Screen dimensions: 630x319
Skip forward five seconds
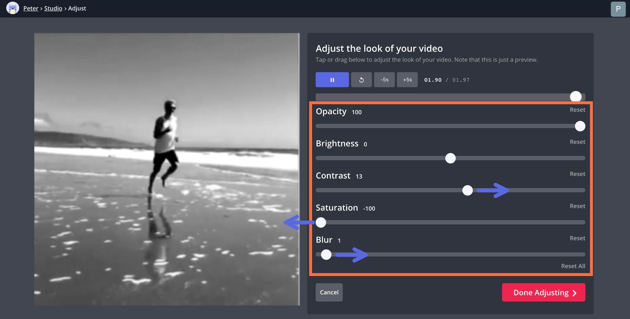(x=407, y=80)
